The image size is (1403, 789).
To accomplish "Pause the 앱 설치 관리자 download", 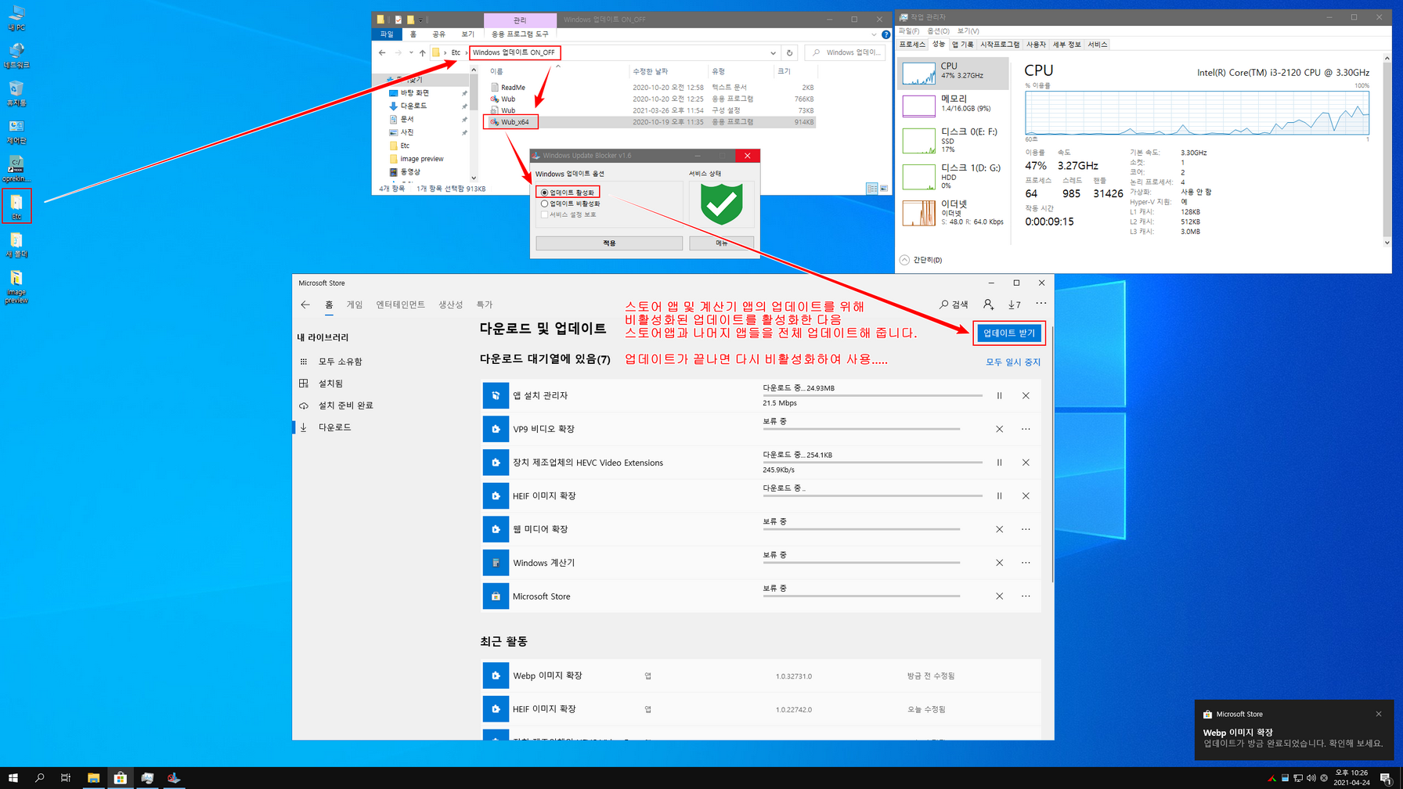I will 999,396.
